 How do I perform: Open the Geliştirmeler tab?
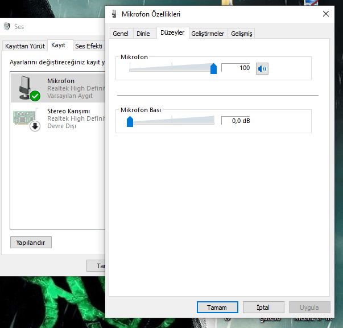tap(208, 34)
